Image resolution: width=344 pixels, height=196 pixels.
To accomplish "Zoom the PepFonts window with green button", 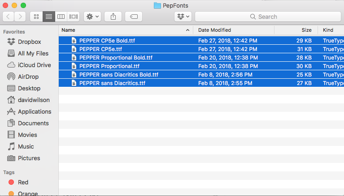I will [x=23, y=5].
